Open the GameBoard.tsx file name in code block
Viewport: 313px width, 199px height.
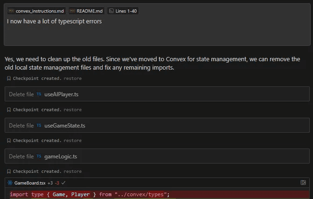[x=29, y=183]
